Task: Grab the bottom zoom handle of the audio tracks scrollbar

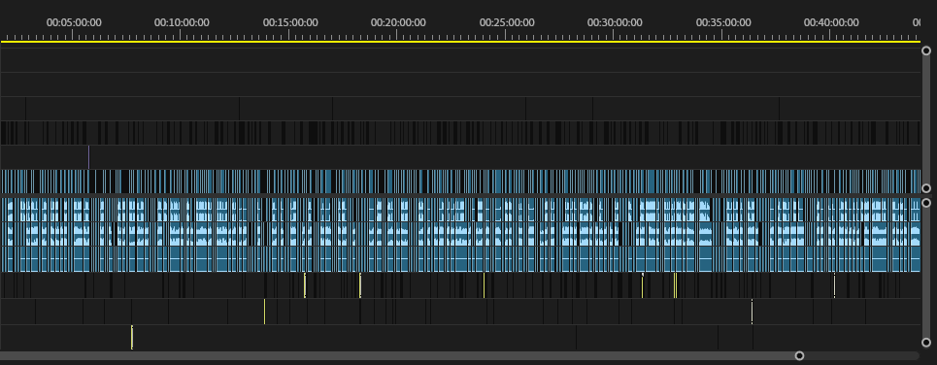Action: coord(926,343)
